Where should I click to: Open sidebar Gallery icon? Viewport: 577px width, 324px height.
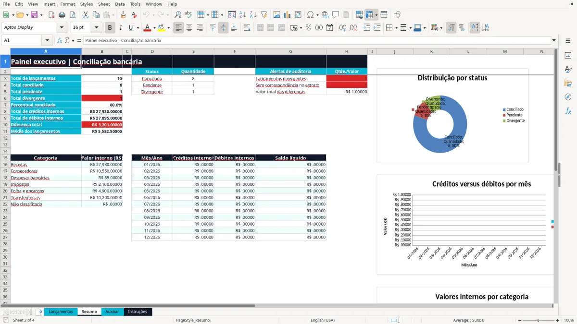pos(568,83)
